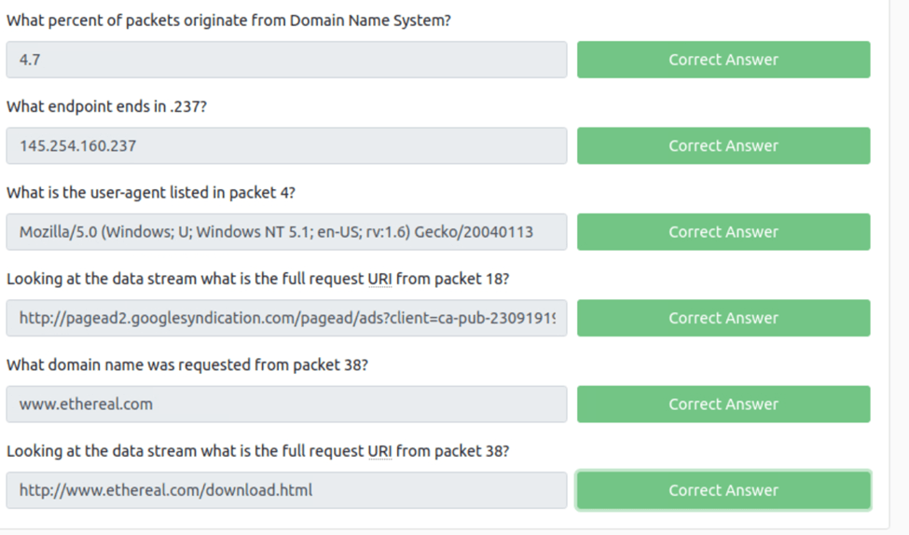Click the domain name requested packet 38 question
The image size is (909, 535).
tap(186, 365)
